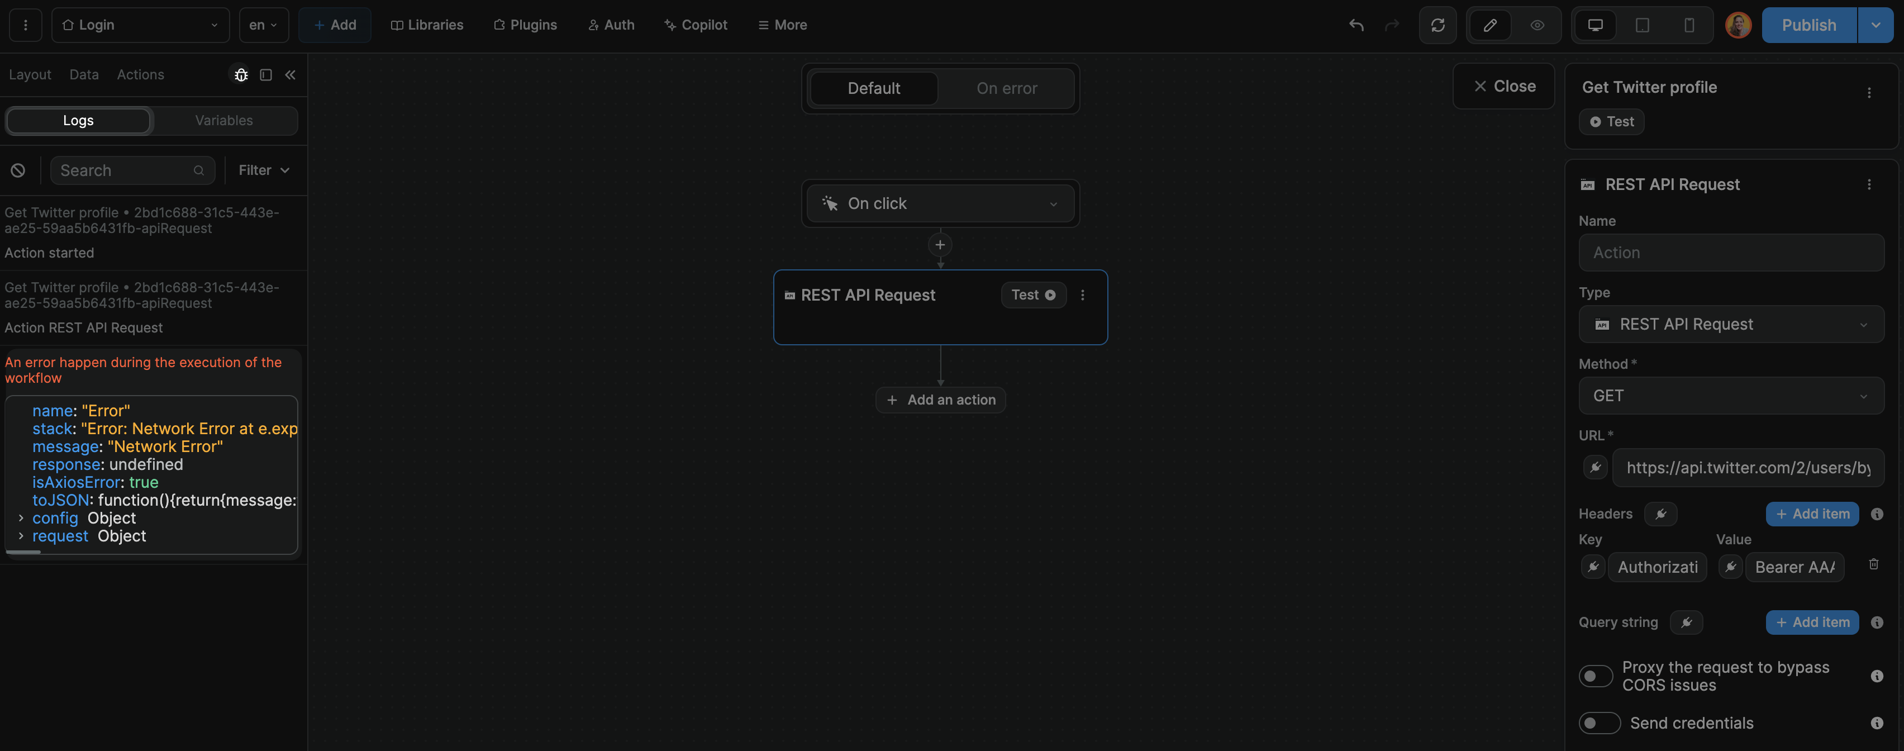Open the GET method dropdown
Screen dimensions: 1904x751
click(1731, 396)
